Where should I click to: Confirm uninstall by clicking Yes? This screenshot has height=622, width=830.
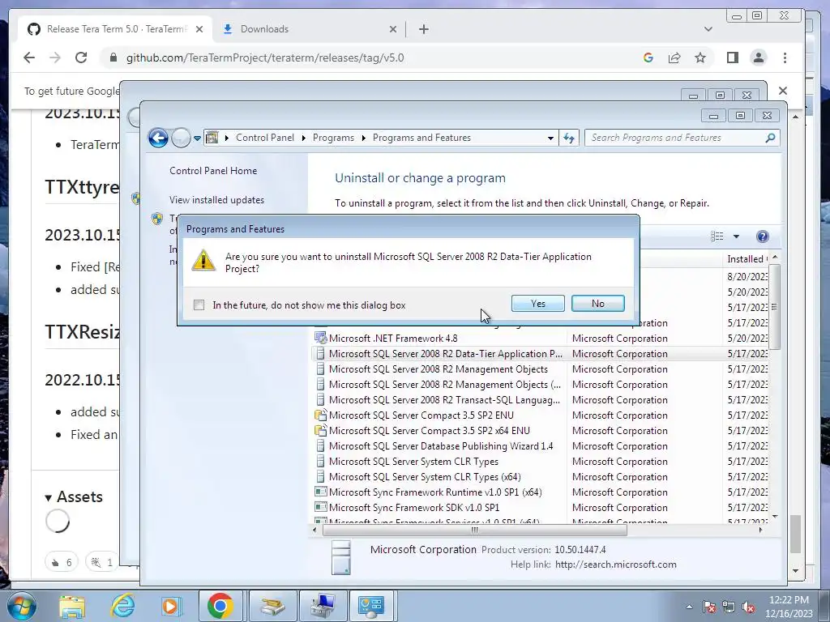[538, 304]
